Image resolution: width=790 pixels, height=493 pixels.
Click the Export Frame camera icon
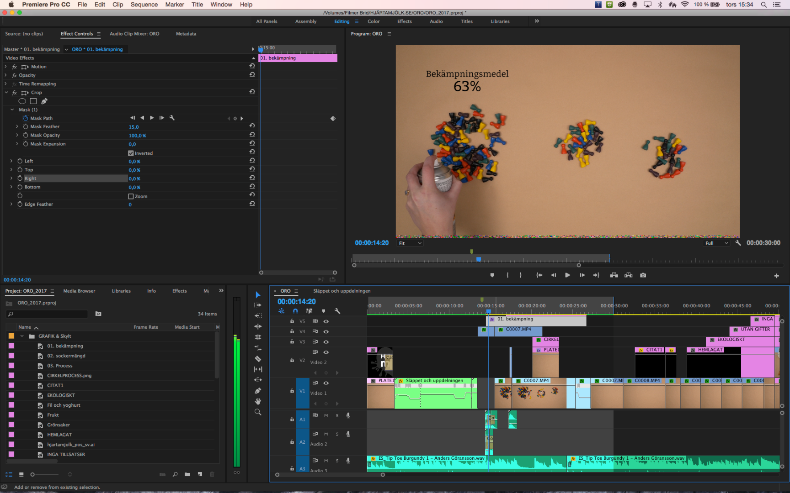[643, 275]
